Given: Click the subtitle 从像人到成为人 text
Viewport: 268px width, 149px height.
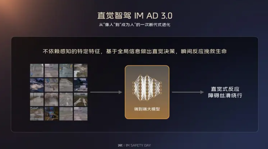Looking at the screenshot, I should [x=135, y=25].
